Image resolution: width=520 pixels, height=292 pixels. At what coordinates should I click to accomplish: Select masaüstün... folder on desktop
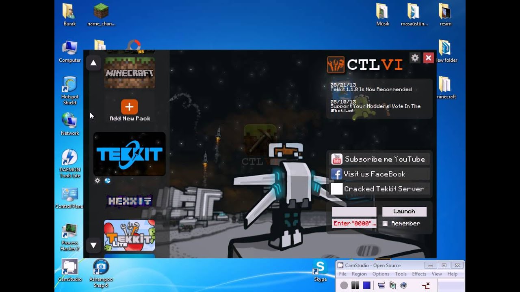pos(414,15)
